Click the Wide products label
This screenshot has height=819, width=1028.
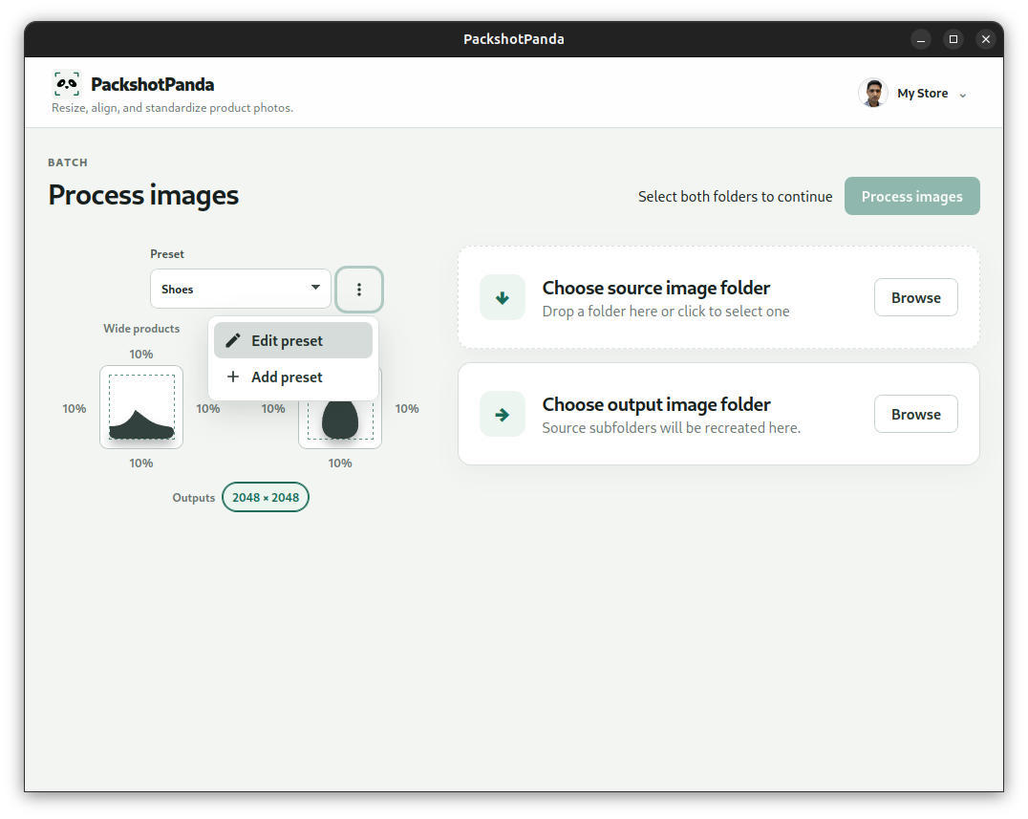click(141, 329)
